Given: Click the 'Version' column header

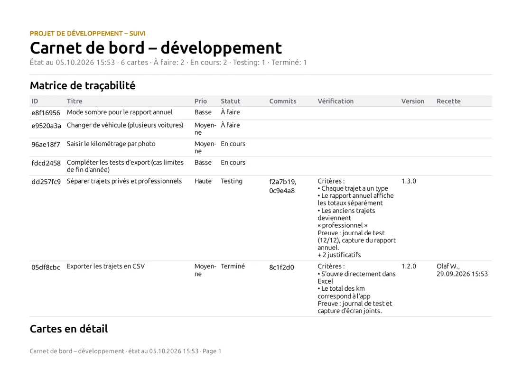Looking at the screenshot, I should 413,101.
